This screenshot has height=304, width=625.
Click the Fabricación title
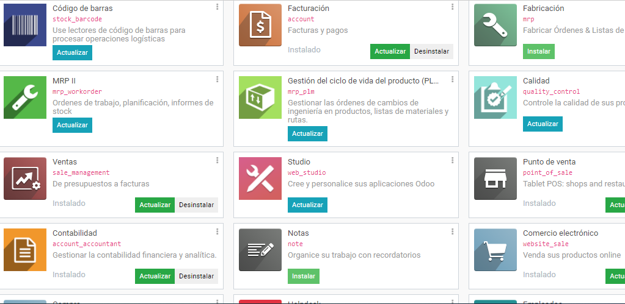(x=543, y=9)
